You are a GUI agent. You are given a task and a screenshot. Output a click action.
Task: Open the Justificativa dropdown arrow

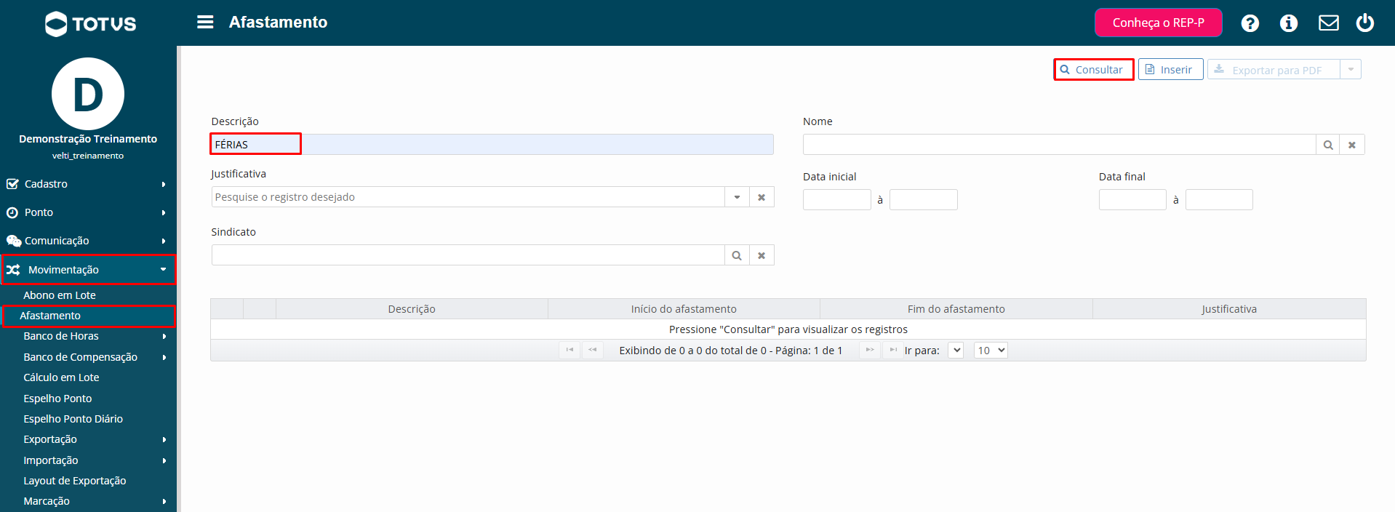click(737, 197)
